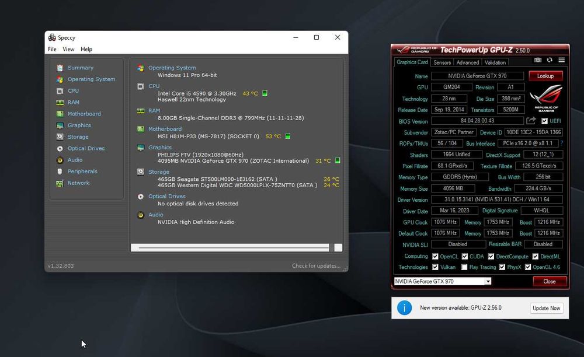
Task: Click Windows logo icon next to Operating System heading
Action: 140,68
